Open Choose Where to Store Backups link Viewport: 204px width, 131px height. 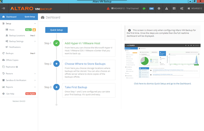pos(85,64)
